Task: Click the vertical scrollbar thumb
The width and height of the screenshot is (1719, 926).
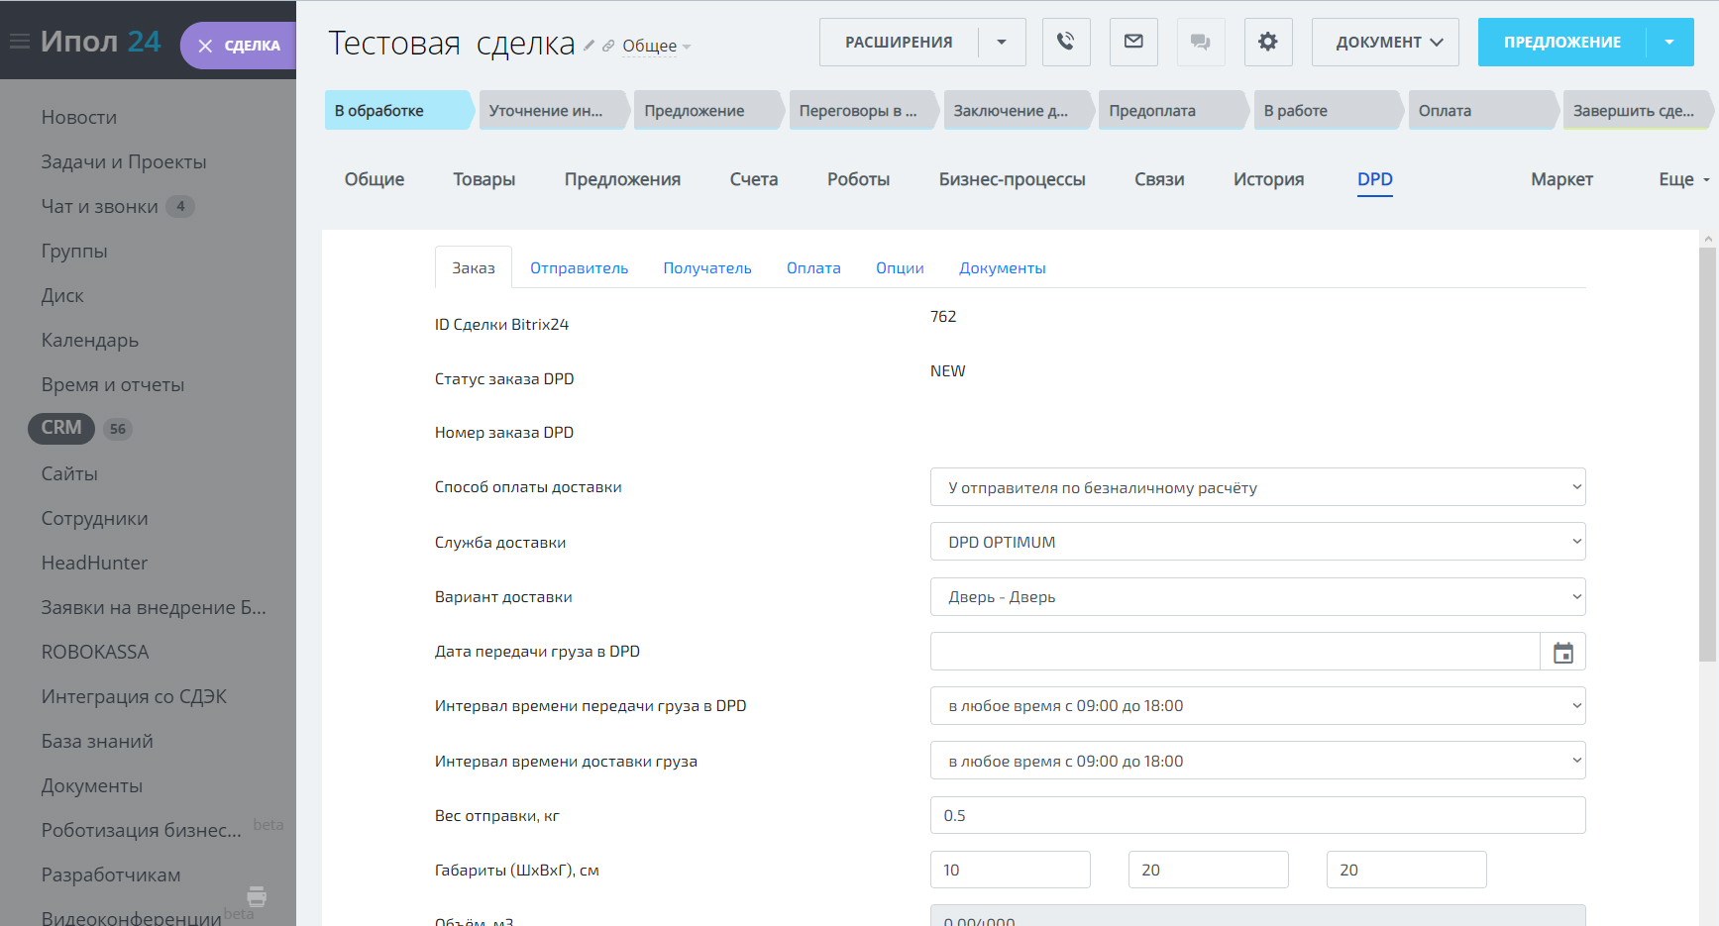Action: [1708, 454]
